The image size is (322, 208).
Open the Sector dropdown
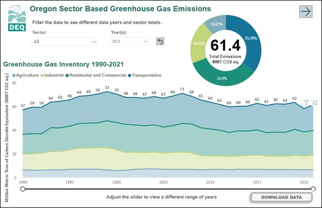click(65, 41)
